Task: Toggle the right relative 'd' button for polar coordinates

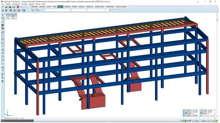Action: (201, 113)
